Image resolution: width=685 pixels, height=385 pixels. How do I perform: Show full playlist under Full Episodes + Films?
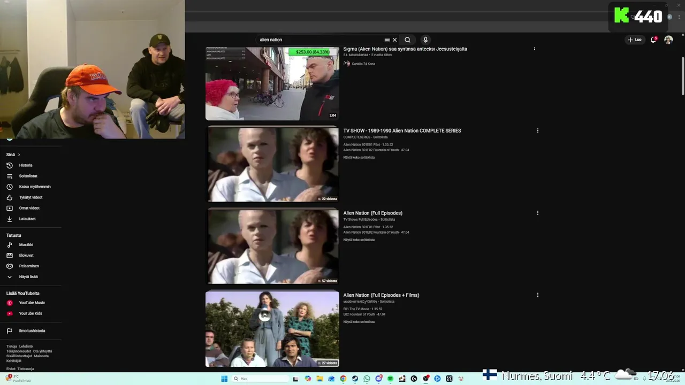click(x=359, y=322)
